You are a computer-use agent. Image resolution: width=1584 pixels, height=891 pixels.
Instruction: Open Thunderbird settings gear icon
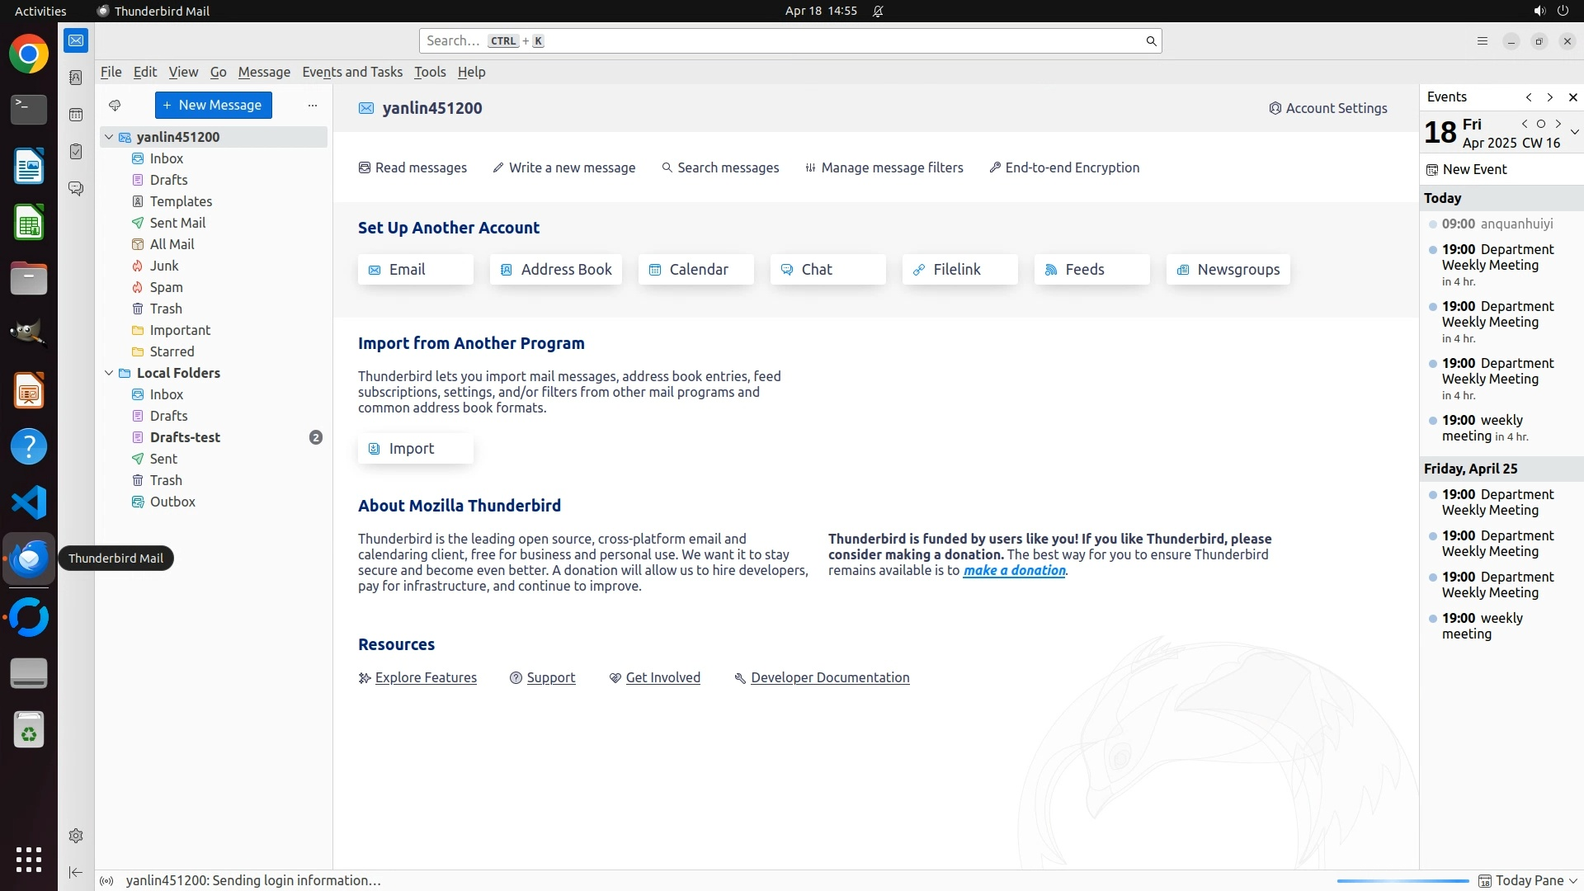pos(76,836)
